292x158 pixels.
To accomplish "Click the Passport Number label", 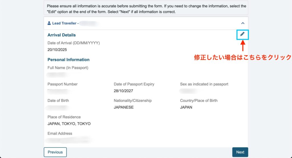I will pyautogui.click(x=62, y=84).
